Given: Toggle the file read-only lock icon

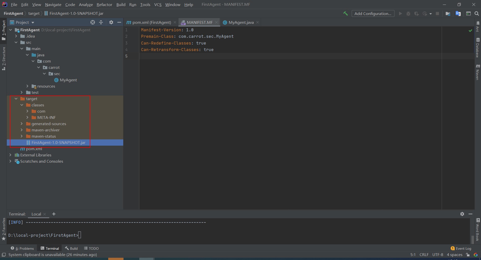Looking at the screenshot, I should click(x=468, y=255).
